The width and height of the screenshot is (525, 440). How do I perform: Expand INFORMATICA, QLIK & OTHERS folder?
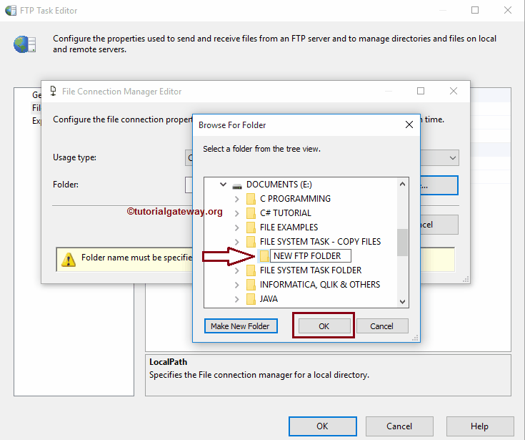coord(236,285)
